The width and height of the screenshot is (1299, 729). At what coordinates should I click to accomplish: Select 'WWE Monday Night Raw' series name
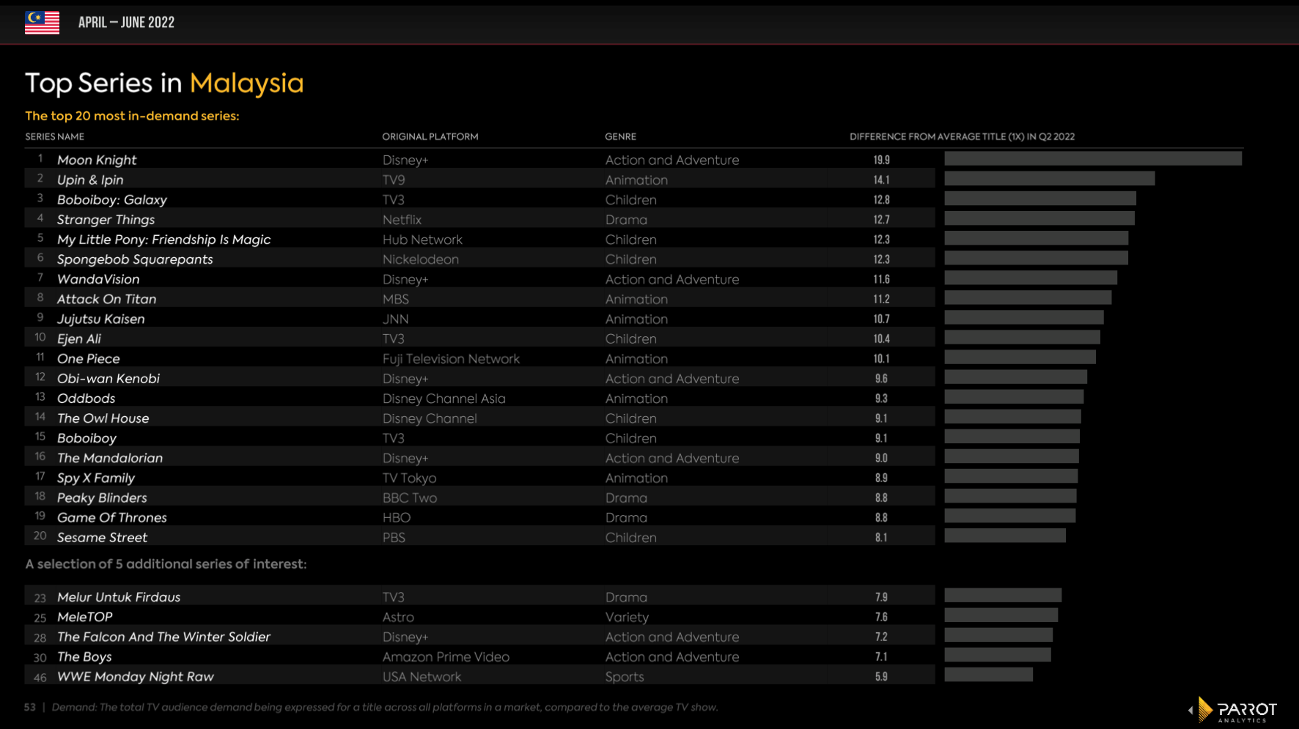[136, 676]
